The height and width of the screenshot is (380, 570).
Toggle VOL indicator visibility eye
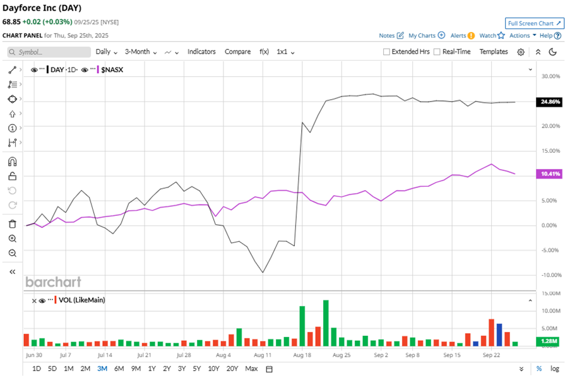pyautogui.click(x=42, y=300)
